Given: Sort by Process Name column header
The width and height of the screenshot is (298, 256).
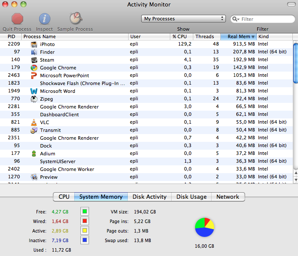Looking at the screenshot, I should [75, 36].
